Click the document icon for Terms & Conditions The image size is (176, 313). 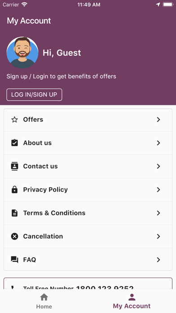coord(14,213)
